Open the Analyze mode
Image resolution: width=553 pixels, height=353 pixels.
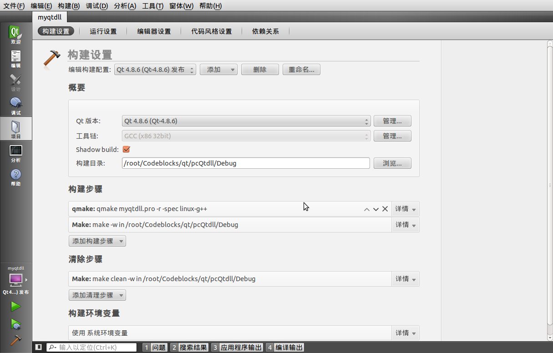click(16, 153)
